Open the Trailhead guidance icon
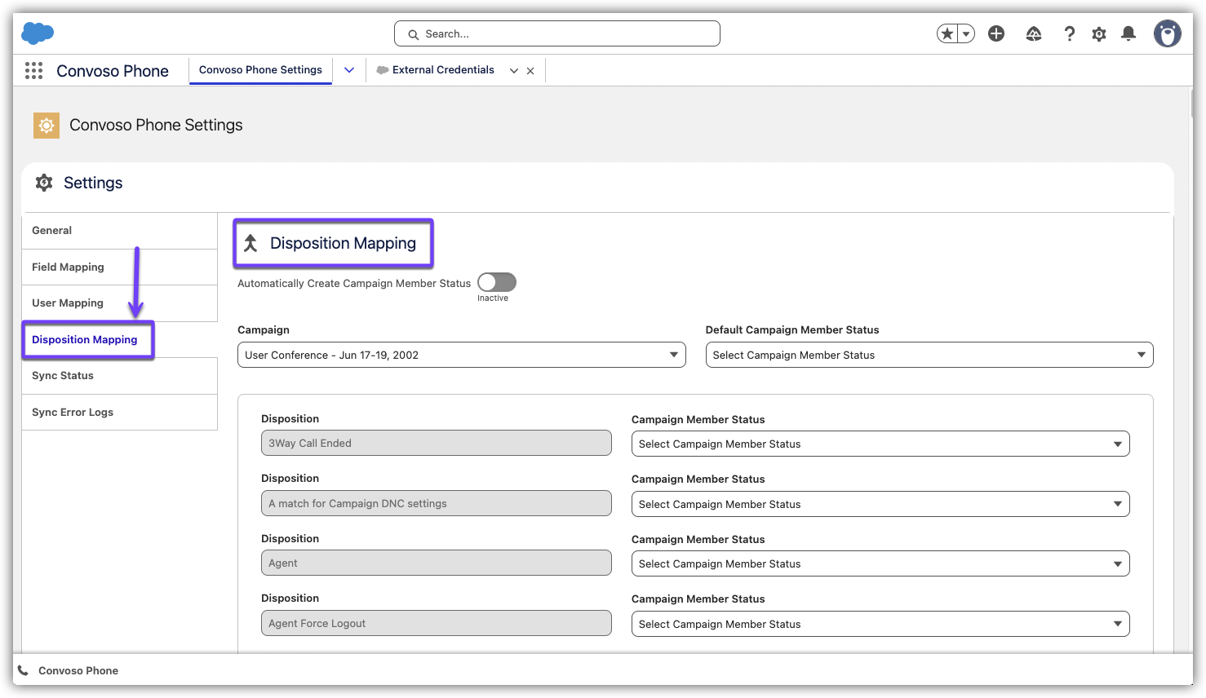 (1034, 33)
